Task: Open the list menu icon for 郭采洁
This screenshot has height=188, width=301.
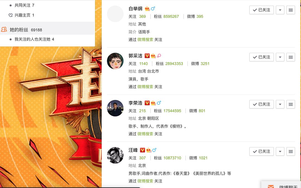Action: click(291, 57)
